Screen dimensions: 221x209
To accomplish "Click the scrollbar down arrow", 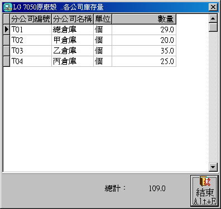I will 213,167.
